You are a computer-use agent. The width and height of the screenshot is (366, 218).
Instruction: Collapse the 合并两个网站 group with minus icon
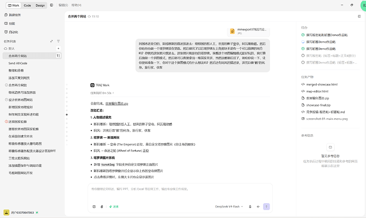tap(6, 85)
